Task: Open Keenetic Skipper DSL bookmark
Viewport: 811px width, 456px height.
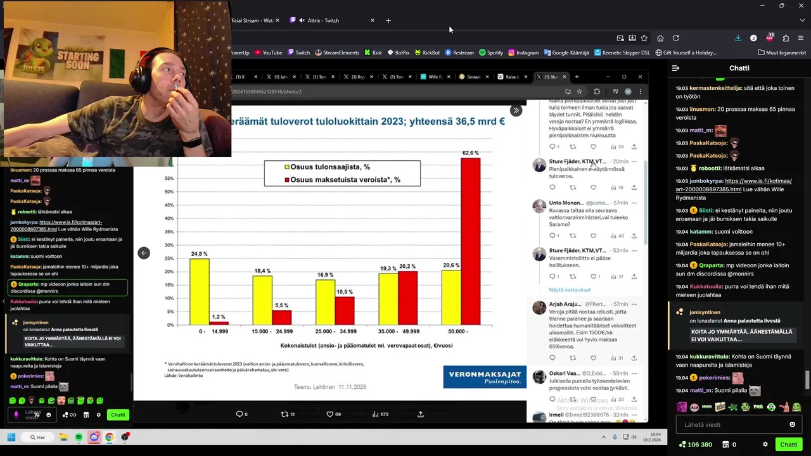Action: click(622, 53)
